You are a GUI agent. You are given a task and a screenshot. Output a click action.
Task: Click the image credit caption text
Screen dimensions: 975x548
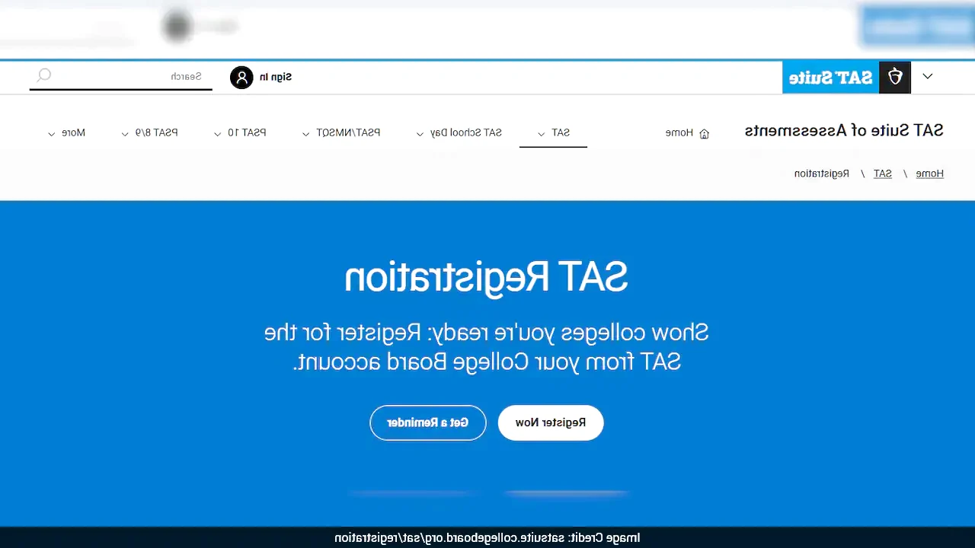pos(487,538)
